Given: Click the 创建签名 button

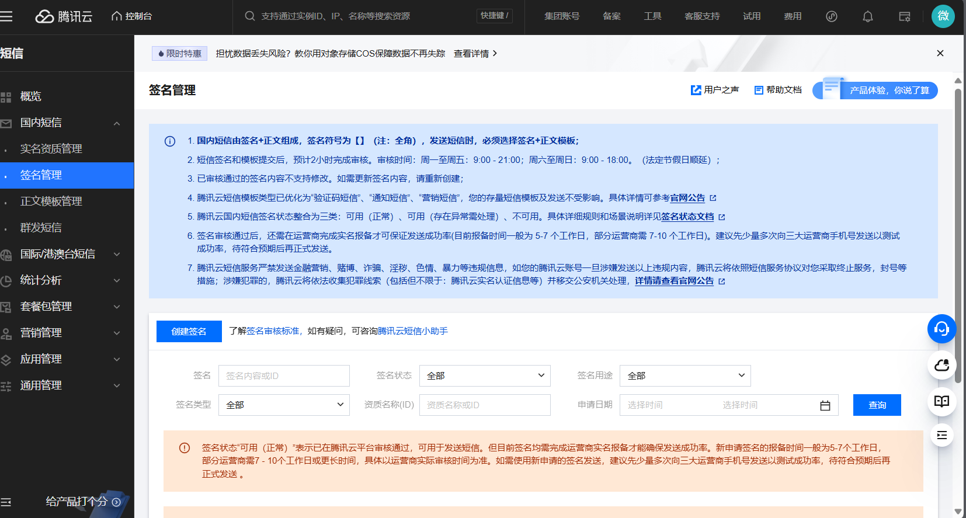Looking at the screenshot, I should click(189, 331).
